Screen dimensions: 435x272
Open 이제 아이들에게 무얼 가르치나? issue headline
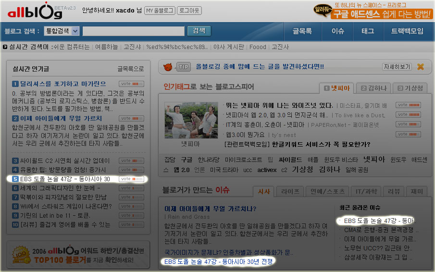coord(210,209)
